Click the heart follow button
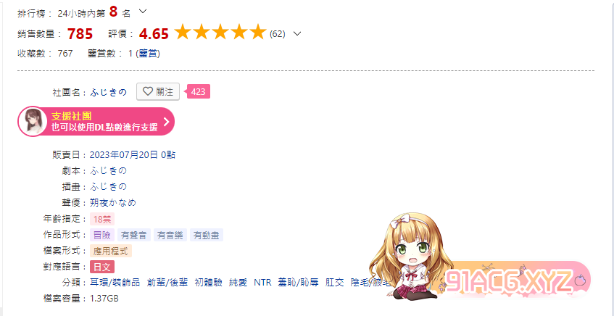Screen dimensions: 614x316 158,91
